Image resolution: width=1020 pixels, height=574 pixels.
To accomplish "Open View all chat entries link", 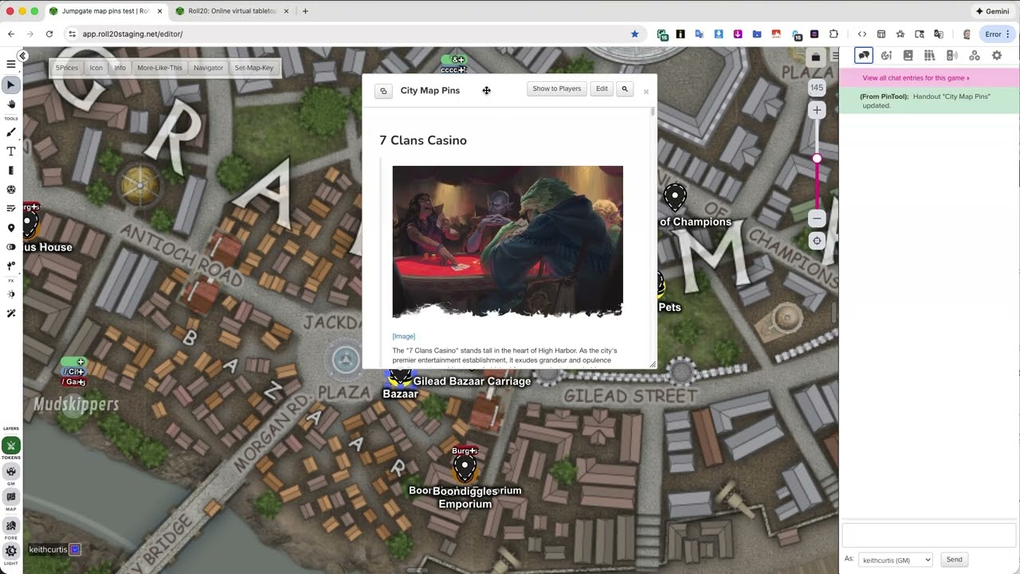I will (x=916, y=78).
